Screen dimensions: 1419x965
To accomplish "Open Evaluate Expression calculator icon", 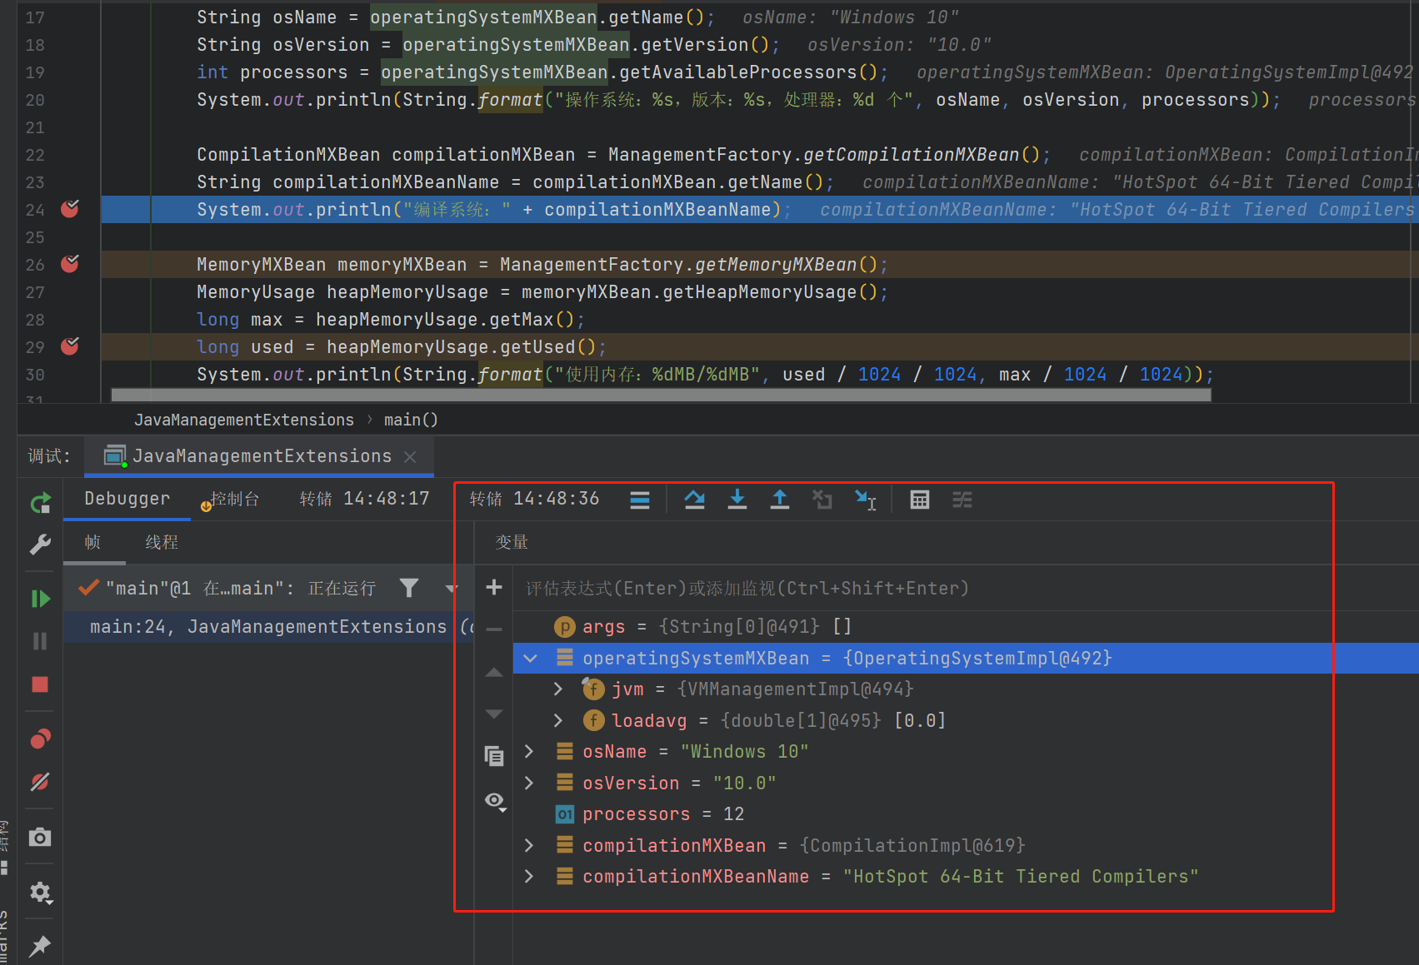I will 919,499.
